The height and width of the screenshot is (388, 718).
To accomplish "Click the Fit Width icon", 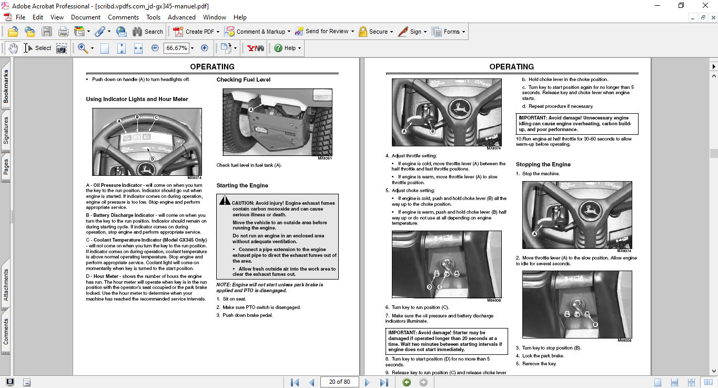I will (x=138, y=48).
